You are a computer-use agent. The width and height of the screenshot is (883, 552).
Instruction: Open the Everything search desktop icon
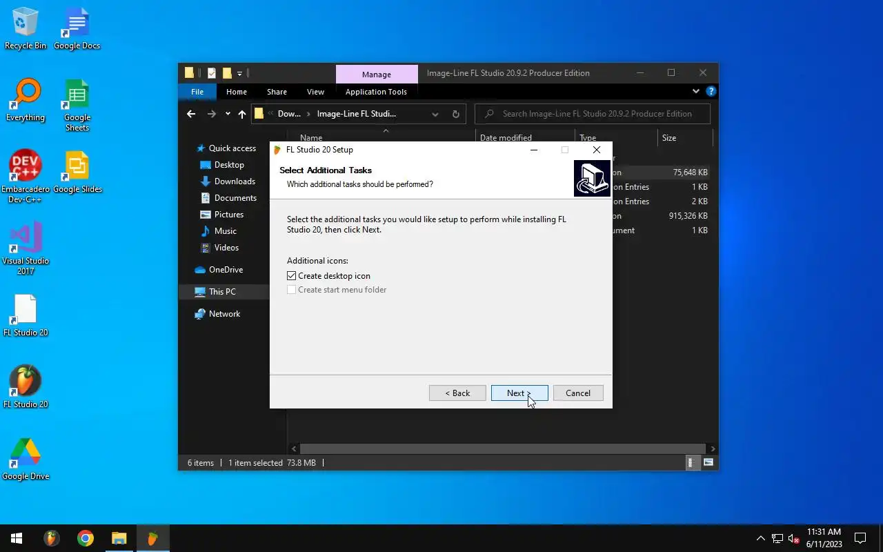tap(26, 100)
